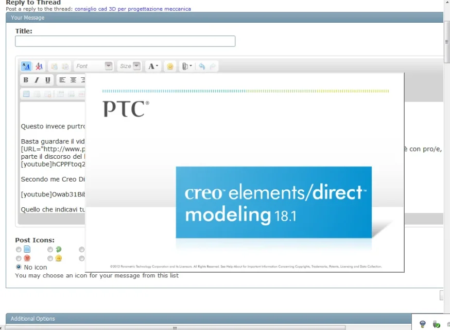Open the smilies insert icon
Image resolution: width=450 pixels, height=330 pixels.
tap(170, 67)
